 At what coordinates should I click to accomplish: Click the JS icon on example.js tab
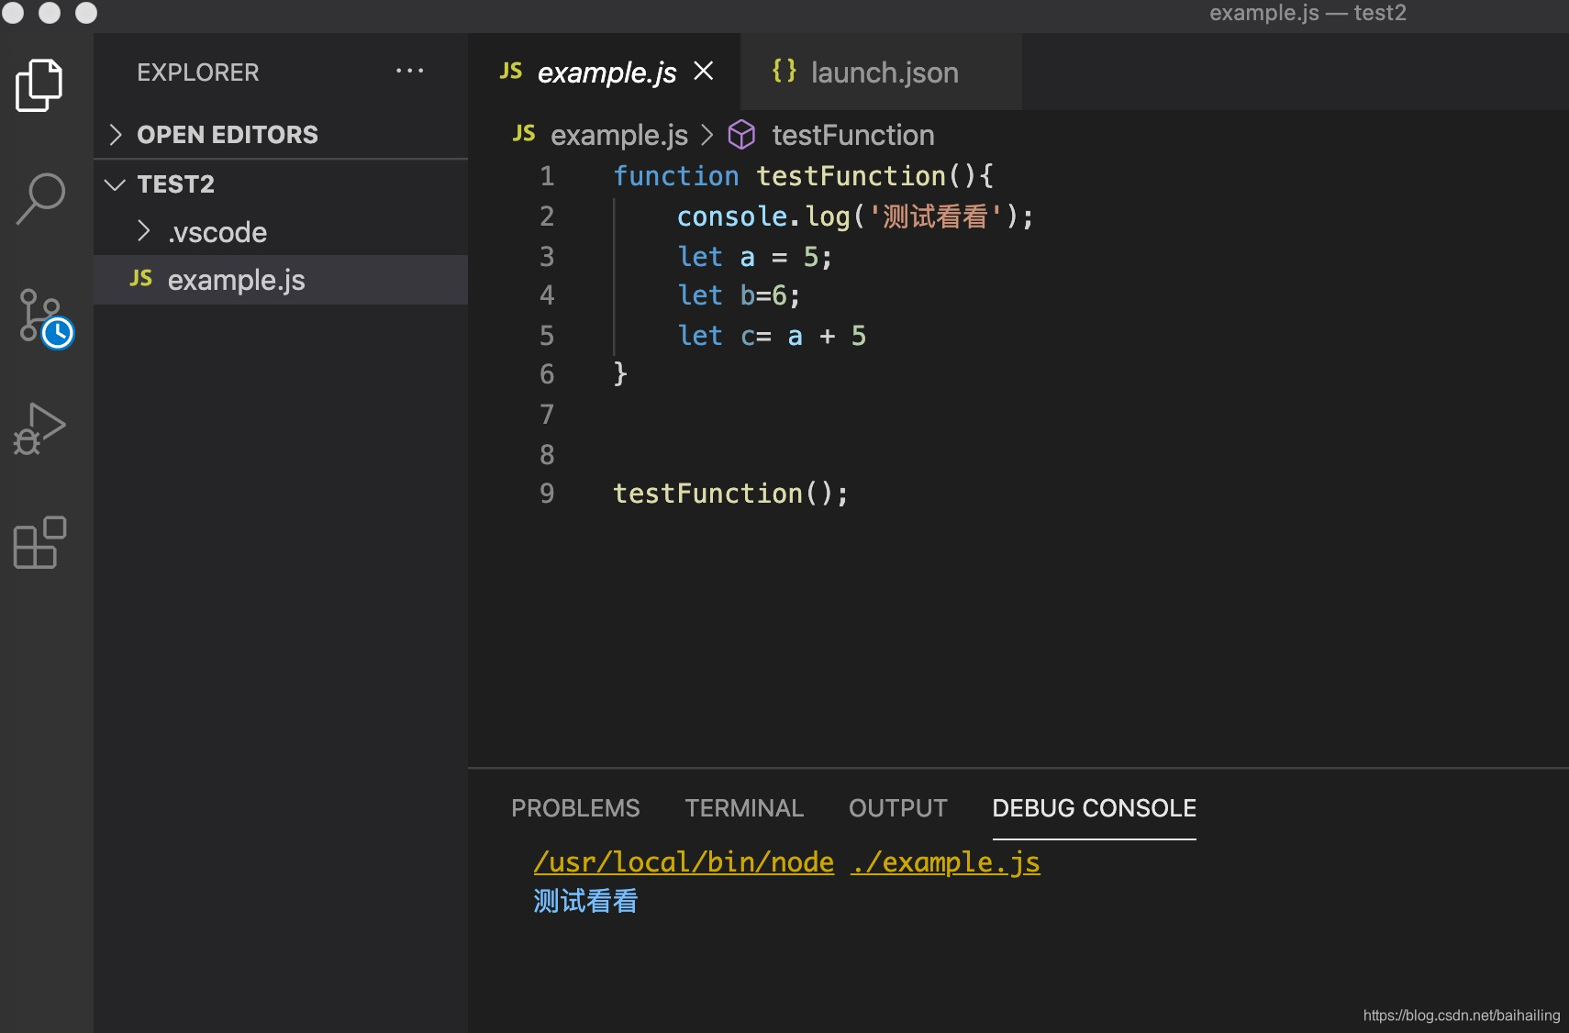pos(512,72)
